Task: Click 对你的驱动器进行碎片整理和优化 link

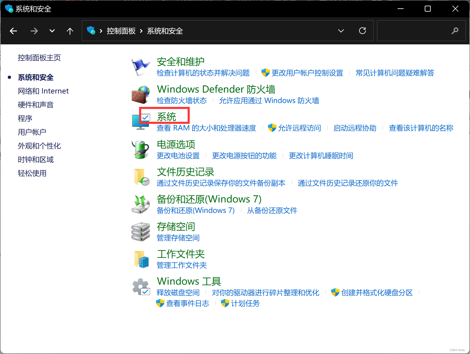Action: point(266,293)
